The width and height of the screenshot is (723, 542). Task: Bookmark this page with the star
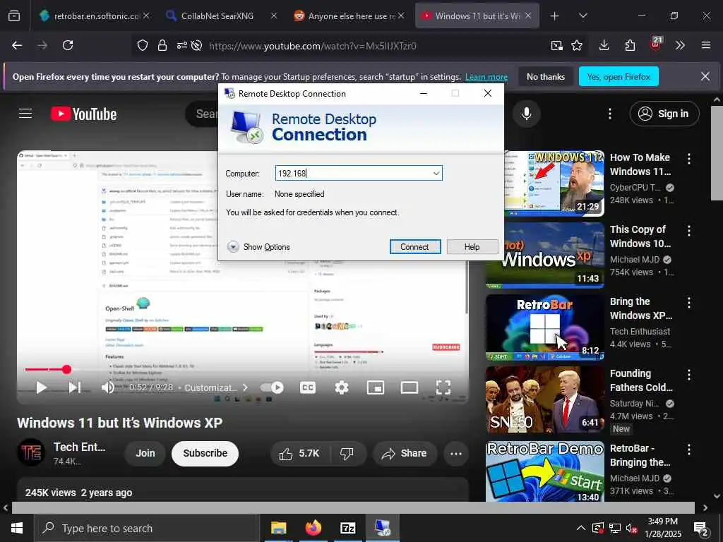click(x=576, y=45)
